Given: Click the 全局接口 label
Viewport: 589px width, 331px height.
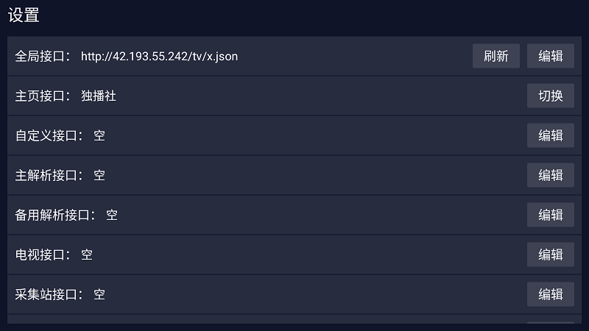Looking at the screenshot, I should coord(43,56).
